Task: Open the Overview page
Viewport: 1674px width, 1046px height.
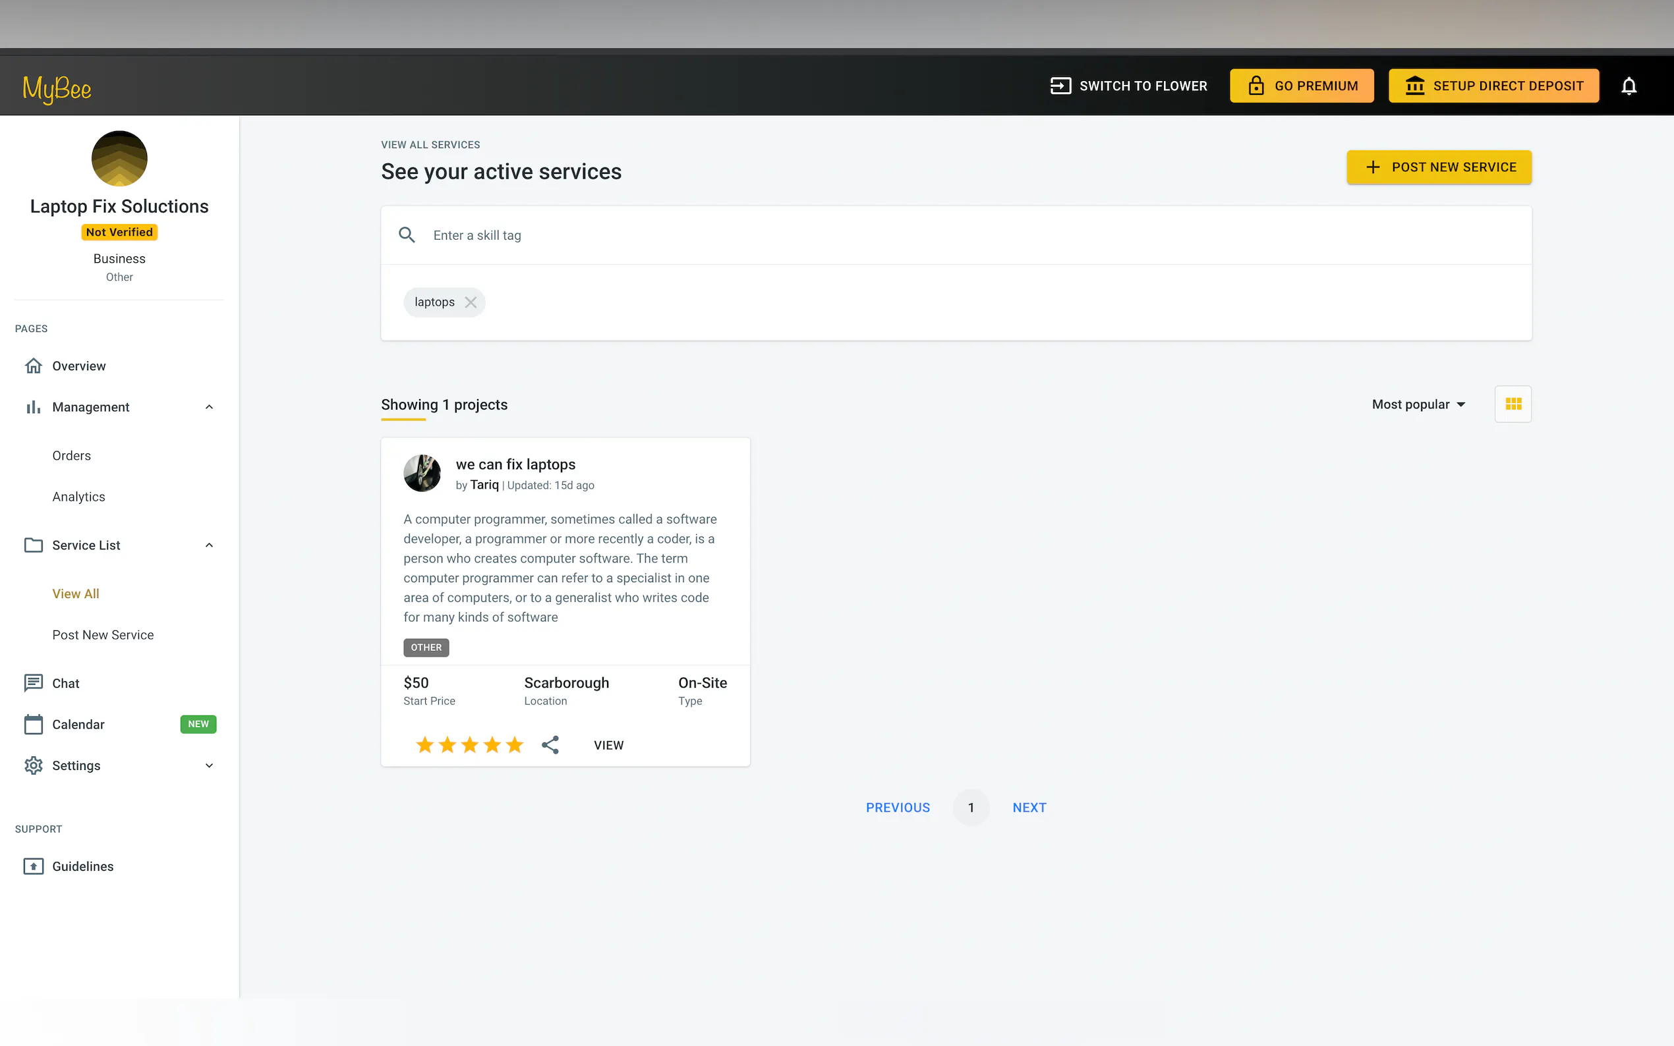Action: pyautogui.click(x=78, y=366)
